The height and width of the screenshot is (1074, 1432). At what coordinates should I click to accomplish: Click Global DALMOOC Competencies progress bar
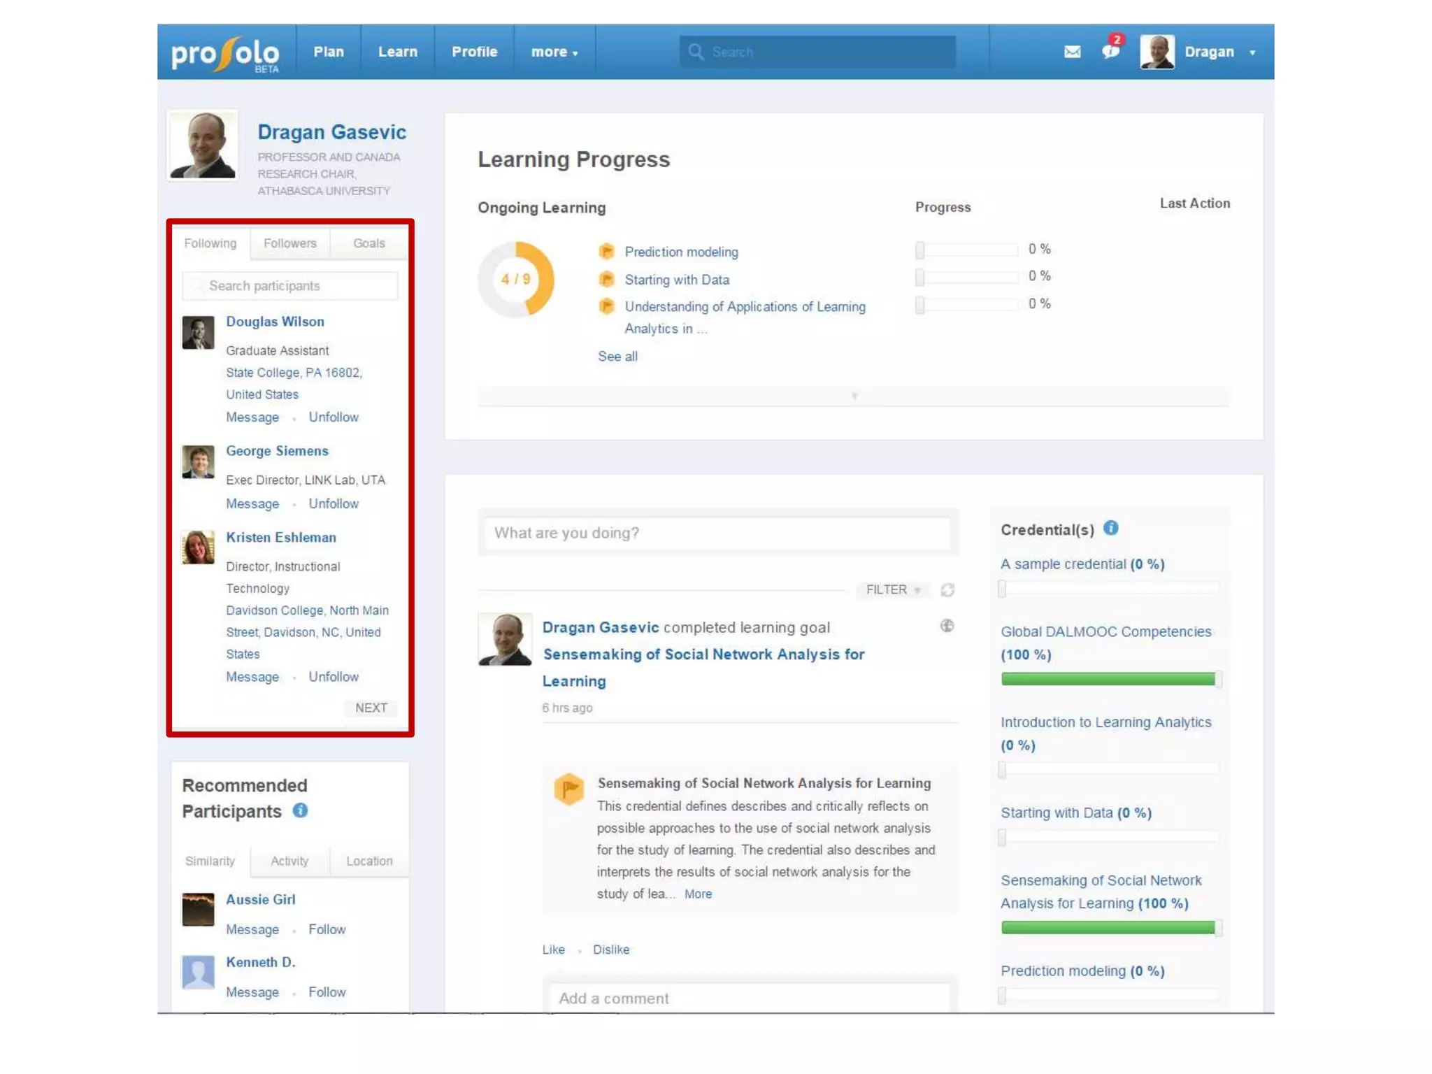point(1109,678)
